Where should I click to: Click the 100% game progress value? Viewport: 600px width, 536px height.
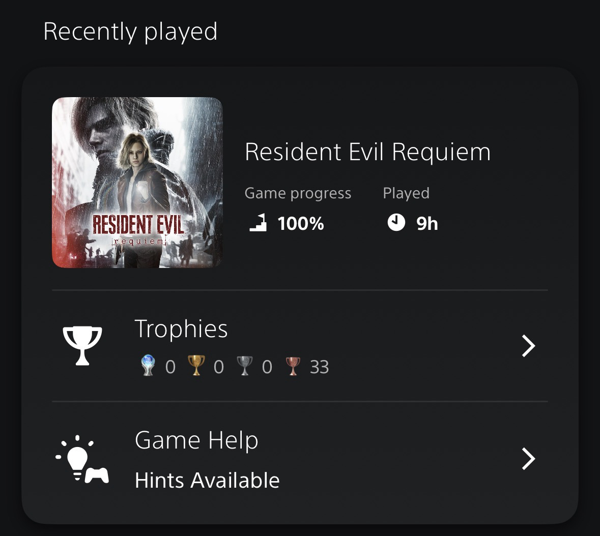(301, 223)
